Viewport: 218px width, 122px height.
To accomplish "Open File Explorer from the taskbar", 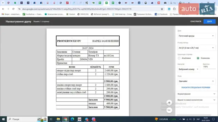I will [x=58, y=119].
